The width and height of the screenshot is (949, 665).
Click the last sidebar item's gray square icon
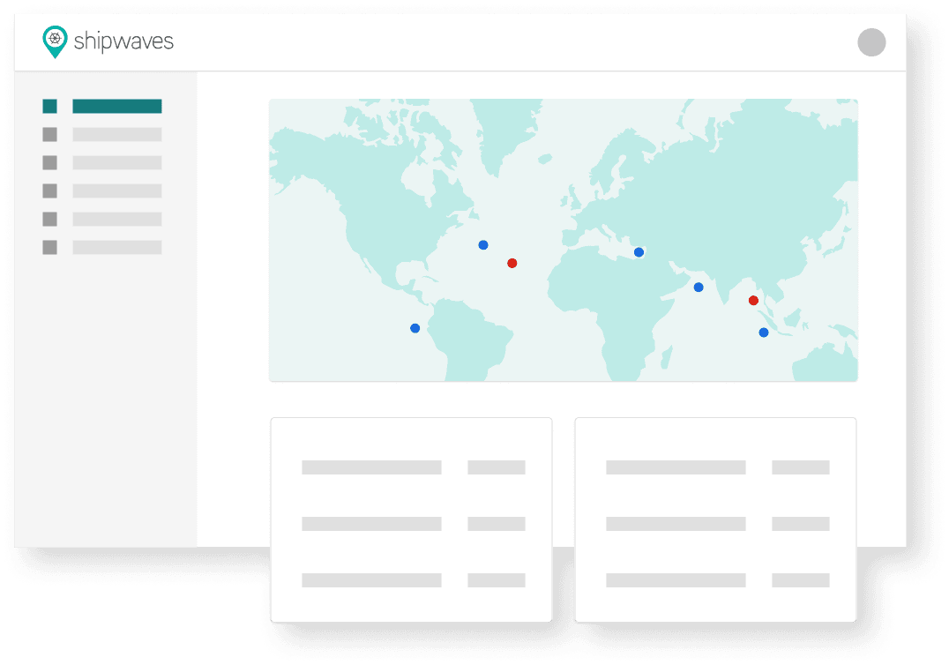tap(49, 247)
